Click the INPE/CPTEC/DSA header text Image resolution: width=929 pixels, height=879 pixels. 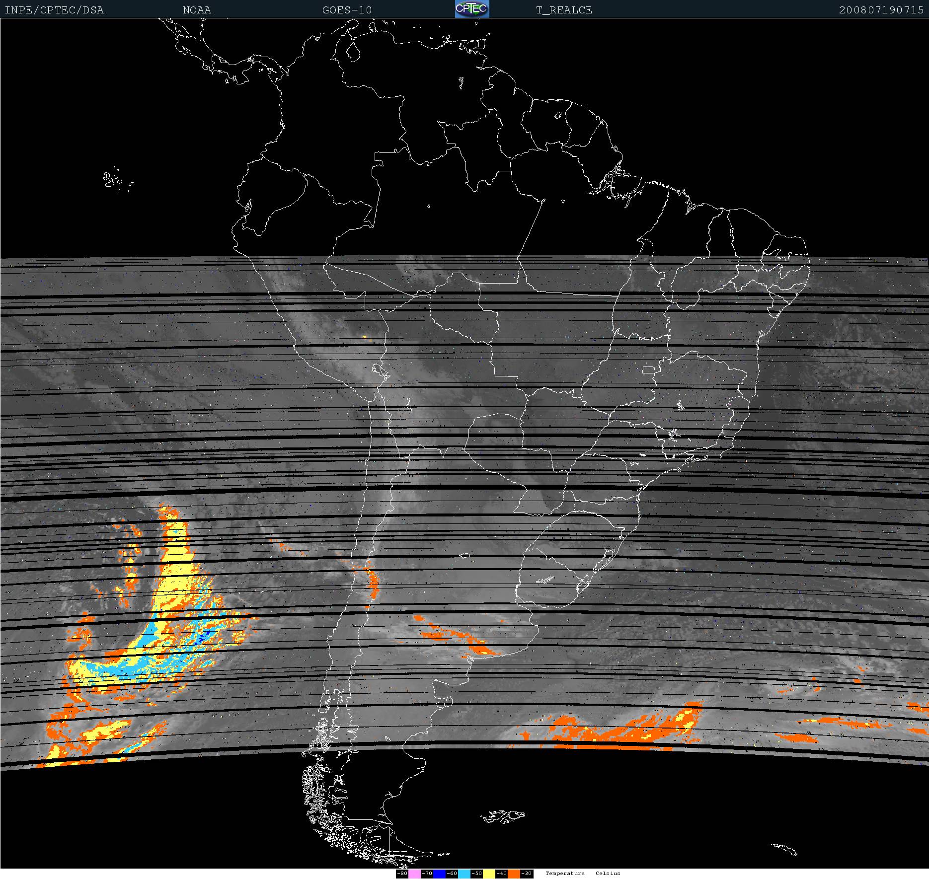54,10
